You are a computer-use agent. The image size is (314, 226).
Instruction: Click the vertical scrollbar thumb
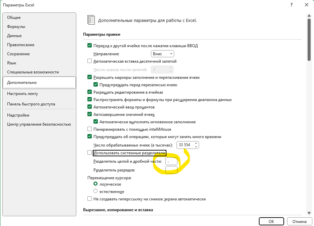(x=309, y=39)
